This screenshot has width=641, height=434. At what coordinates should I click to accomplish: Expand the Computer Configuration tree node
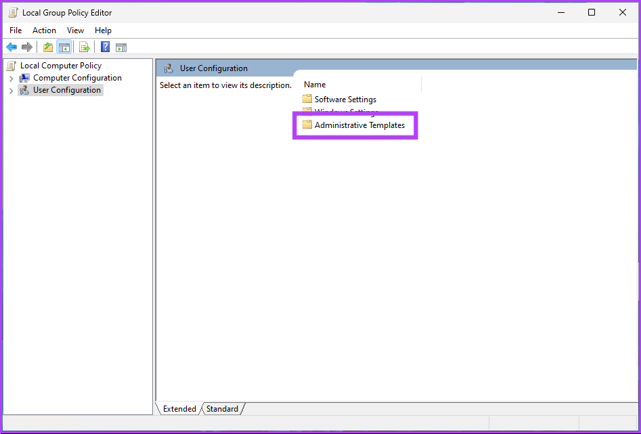pyautogui.click(x=11, y=79)
